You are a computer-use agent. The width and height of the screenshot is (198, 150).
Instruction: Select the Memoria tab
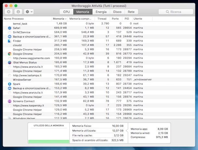[83, 12]
